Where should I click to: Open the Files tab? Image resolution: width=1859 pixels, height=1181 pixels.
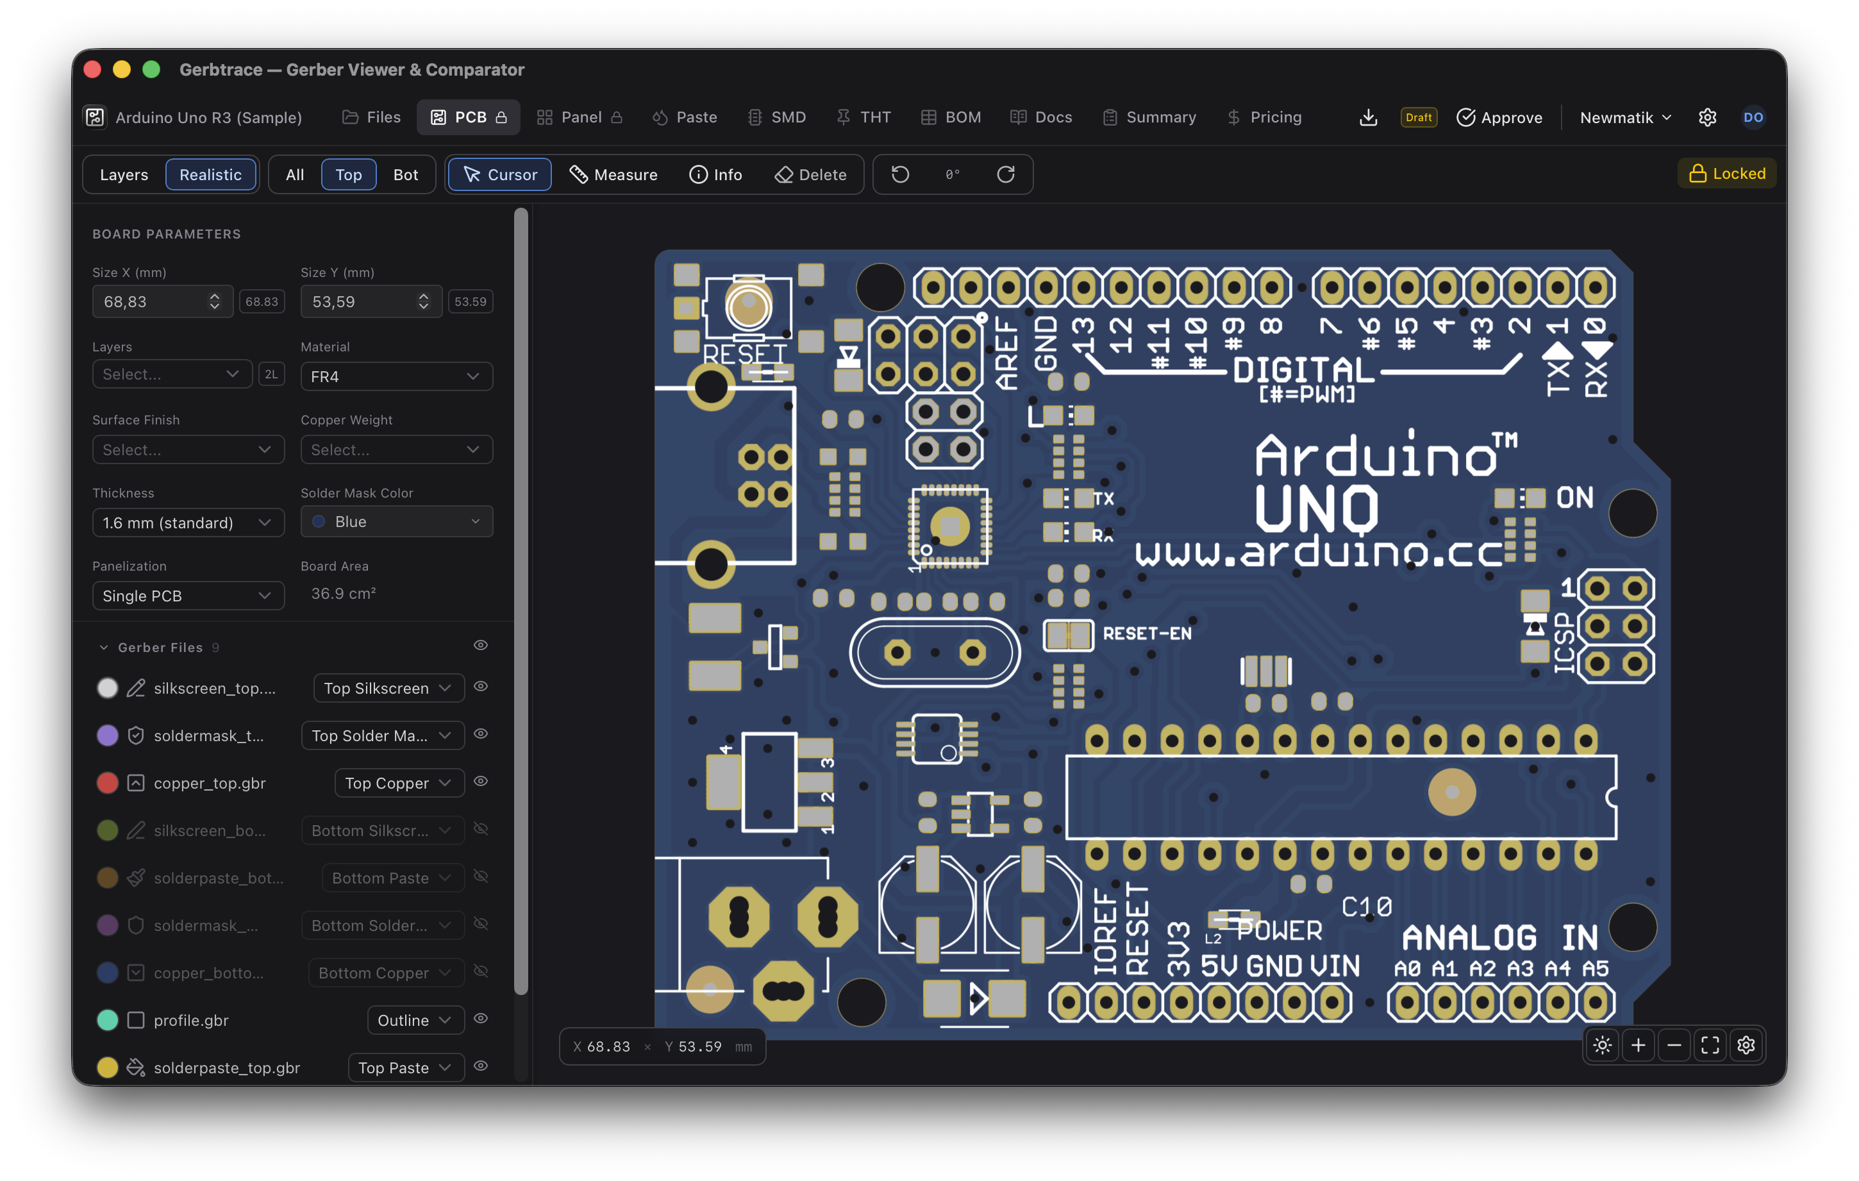(371, 117)
